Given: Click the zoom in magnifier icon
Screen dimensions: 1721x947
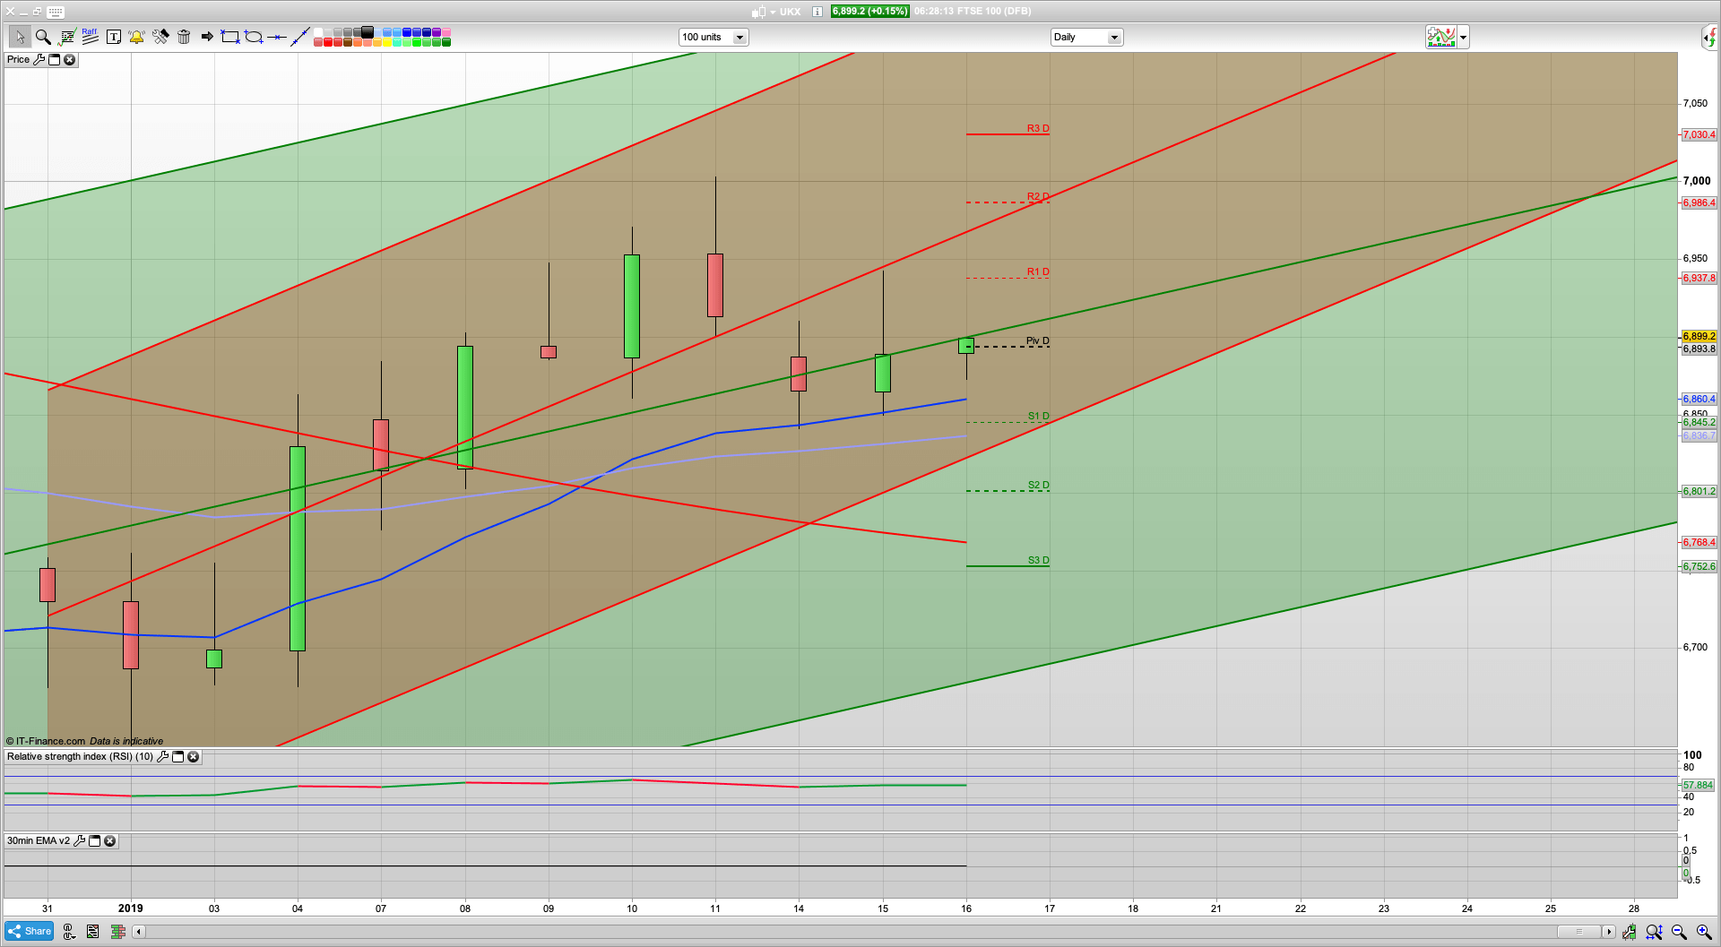Looking at the screenshot, I should 1704,932.
